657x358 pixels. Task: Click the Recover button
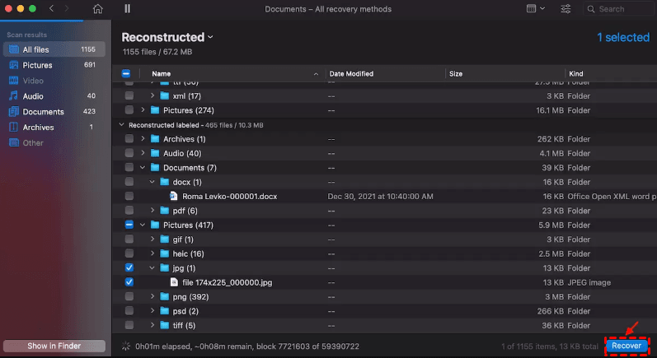[626, 346]
